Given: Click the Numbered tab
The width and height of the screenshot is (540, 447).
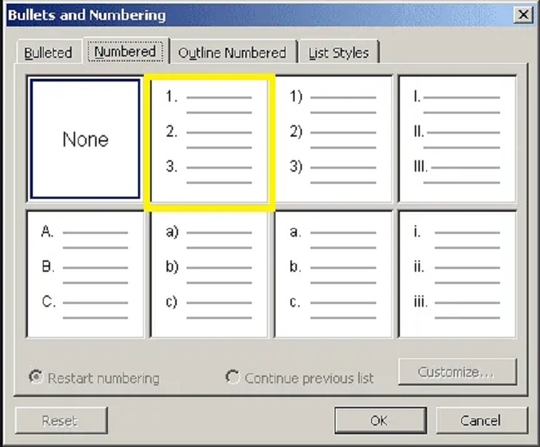Looking at the screenshot, I should click(125, 51).
